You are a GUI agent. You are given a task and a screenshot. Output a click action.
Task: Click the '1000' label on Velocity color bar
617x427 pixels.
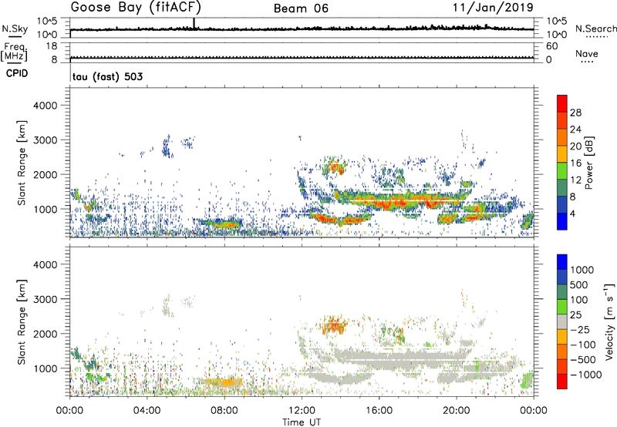(x=582, y=270)
